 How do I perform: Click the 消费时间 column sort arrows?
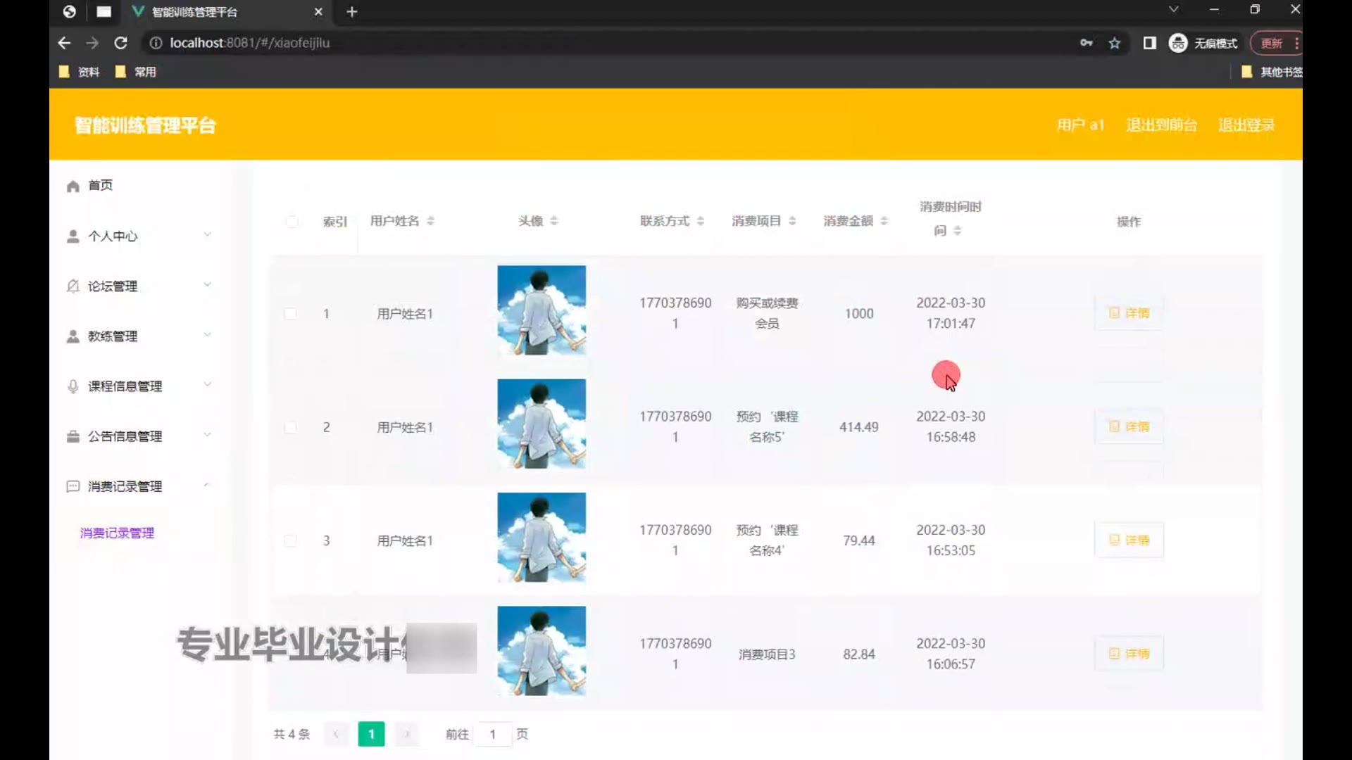click(957, 231)
